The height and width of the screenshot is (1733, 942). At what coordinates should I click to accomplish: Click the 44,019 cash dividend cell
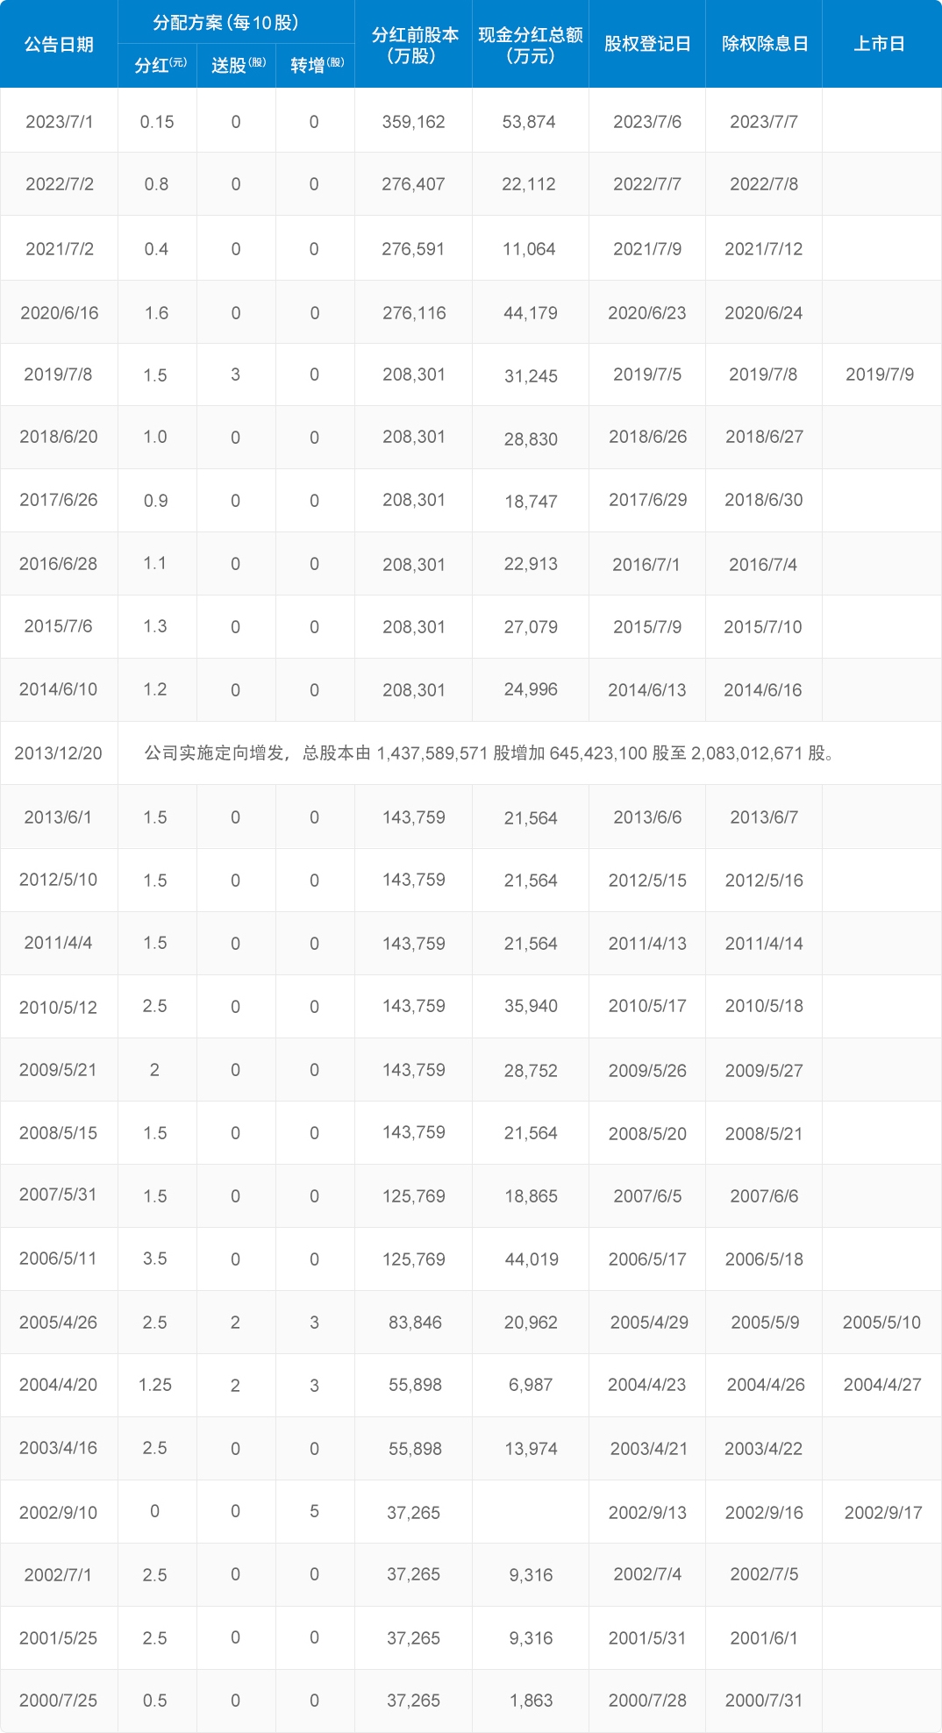point(531,1259)
